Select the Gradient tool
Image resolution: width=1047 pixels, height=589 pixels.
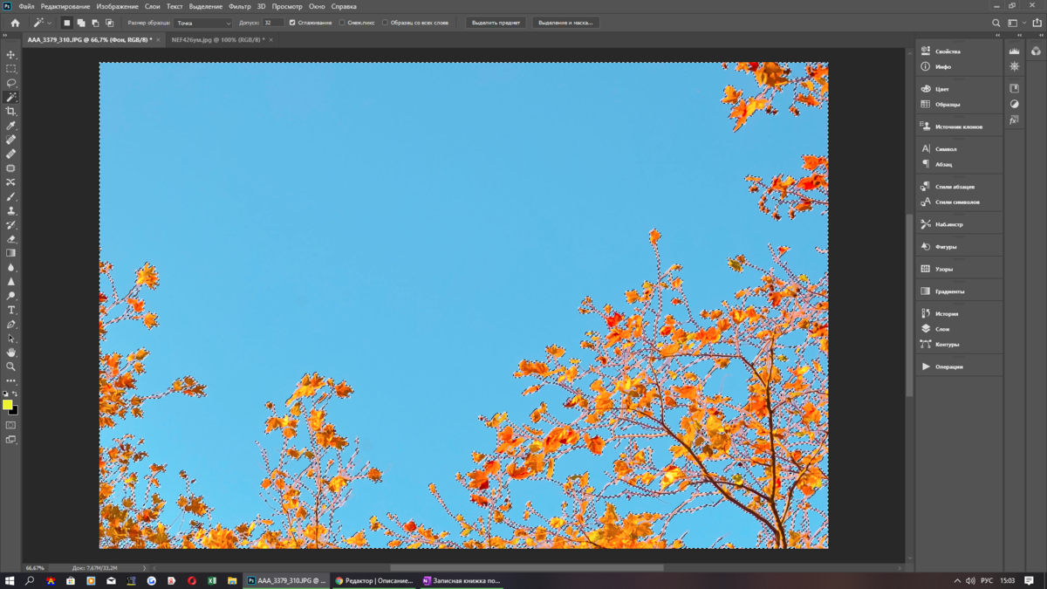click(11, 253)
